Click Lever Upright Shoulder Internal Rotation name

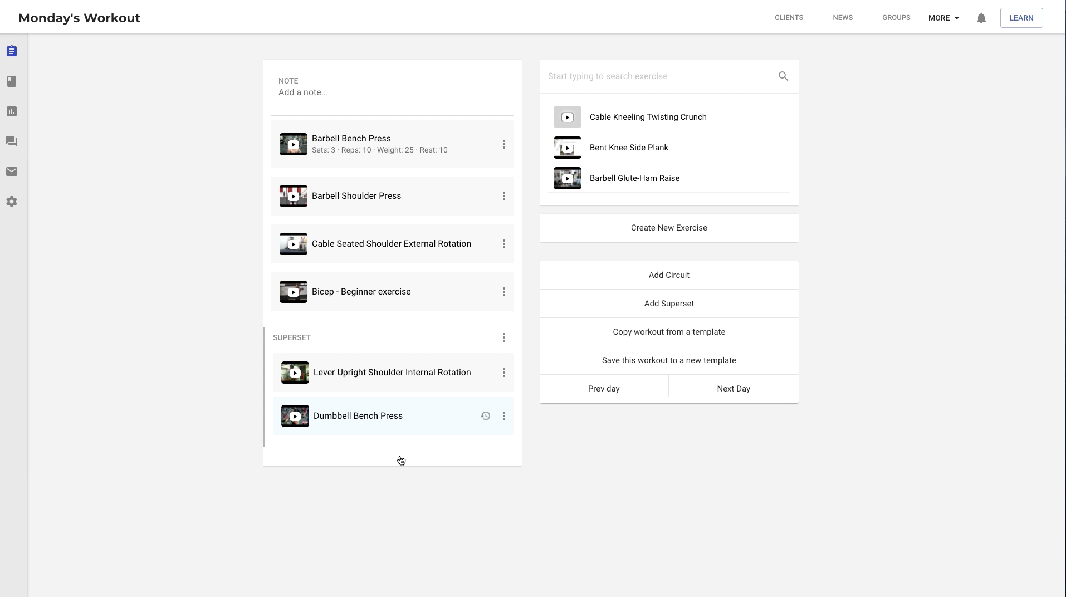[392, 373]
